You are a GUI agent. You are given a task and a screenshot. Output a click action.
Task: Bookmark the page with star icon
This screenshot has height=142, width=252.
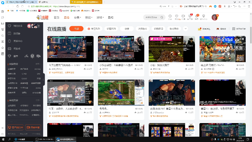pos(29,6)
